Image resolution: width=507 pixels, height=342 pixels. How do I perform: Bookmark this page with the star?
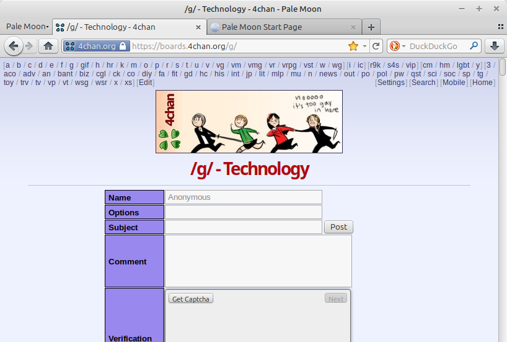[353, 46]
